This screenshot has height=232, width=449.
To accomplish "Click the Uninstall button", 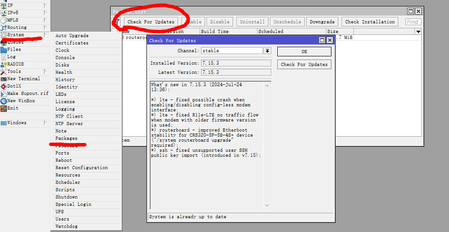I will 253,22.
